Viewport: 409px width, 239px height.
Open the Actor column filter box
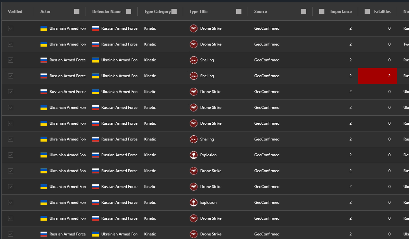click(77, 11)
